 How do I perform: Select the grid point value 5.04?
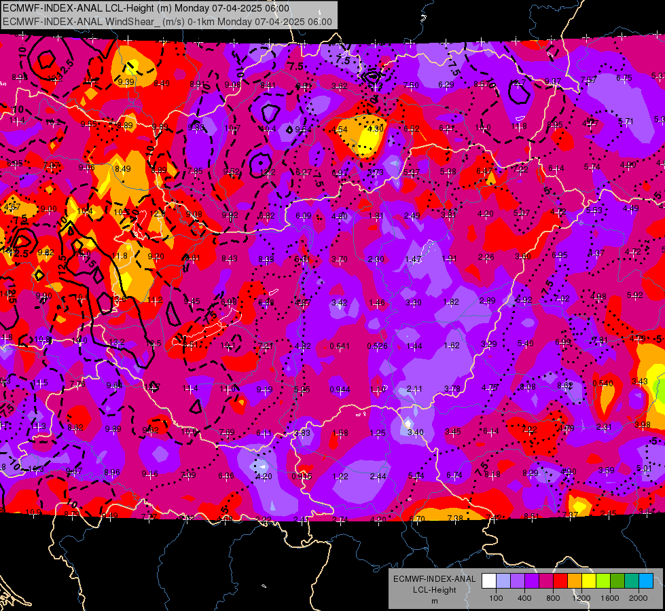coord(416,476)
